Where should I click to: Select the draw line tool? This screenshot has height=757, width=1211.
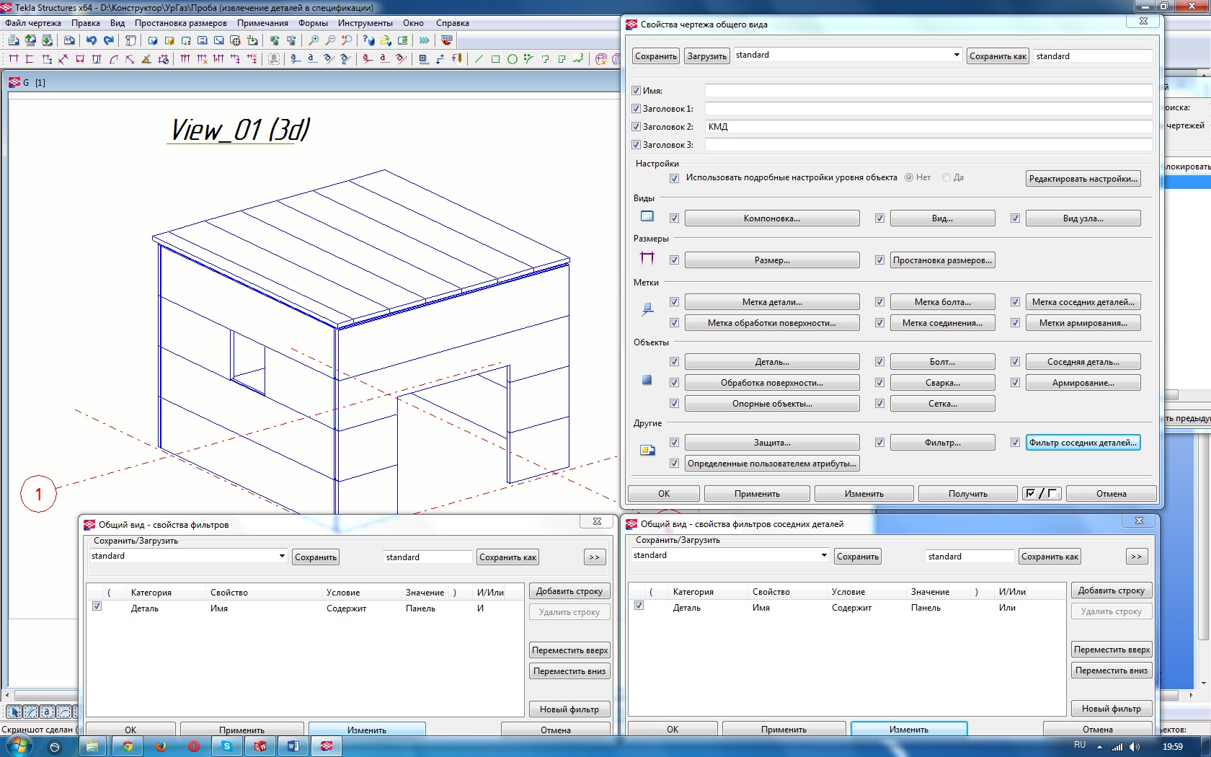point(479,59)
